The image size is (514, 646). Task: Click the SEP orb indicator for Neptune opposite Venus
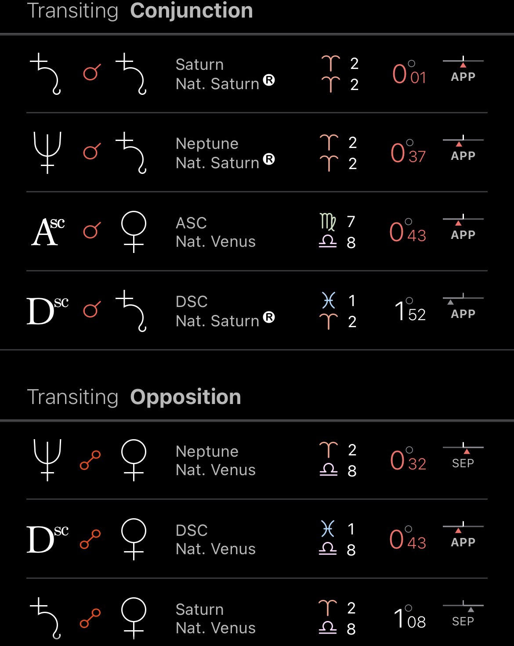click(x=463, y=457)
